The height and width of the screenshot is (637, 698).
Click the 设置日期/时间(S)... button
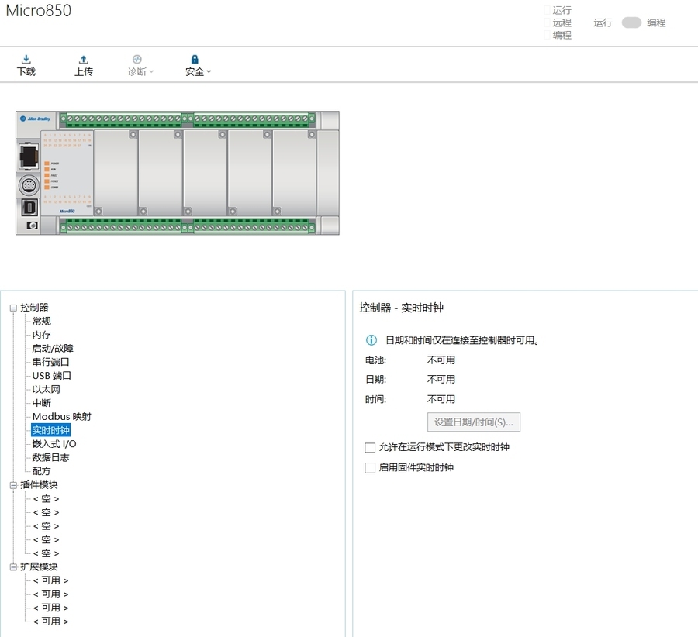pos(474,422)
